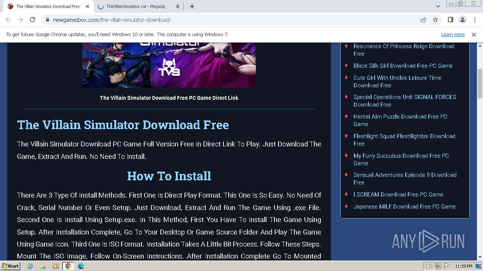Click the network tray icon
This screenshot has height=271, width=483.
[x=438, y=266]
